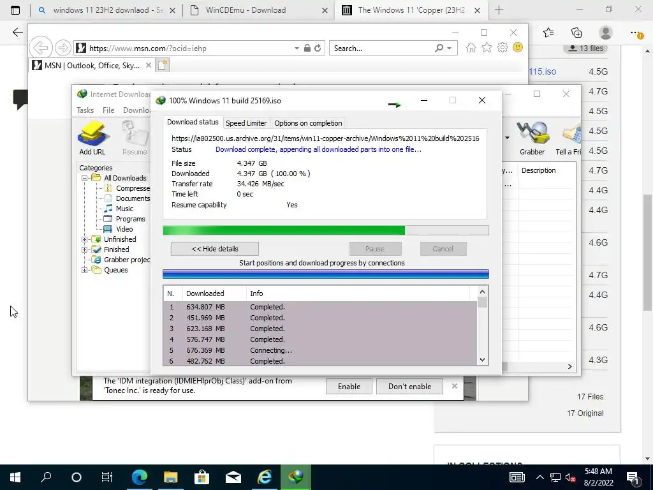Open the File menu in IDM
Screen dimensions: 653x490
[108, 110]
